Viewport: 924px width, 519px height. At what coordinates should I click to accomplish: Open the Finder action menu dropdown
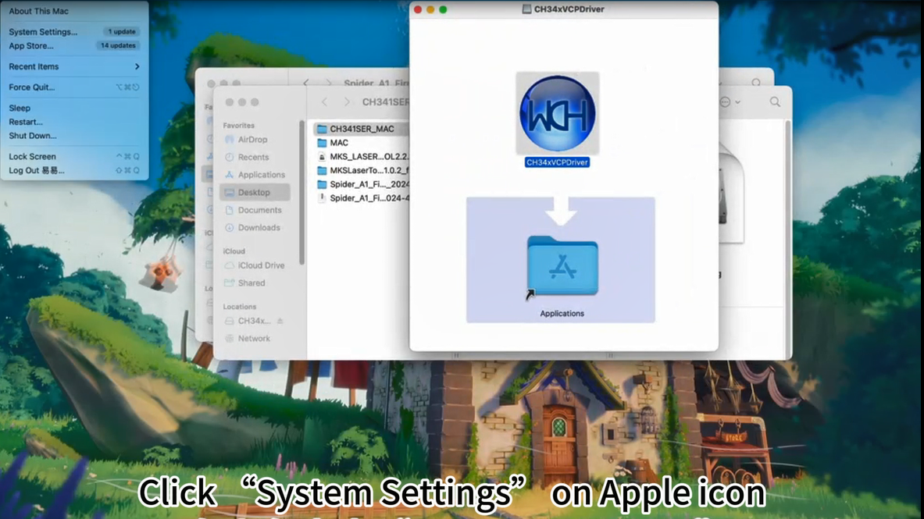730,102
